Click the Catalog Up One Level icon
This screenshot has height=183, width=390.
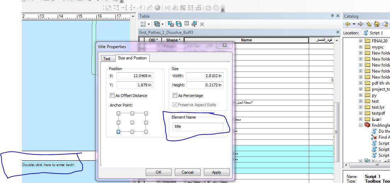[369, 24]
